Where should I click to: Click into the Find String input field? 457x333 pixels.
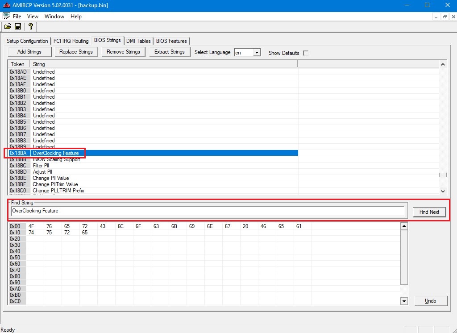click(x=208, y=211)
